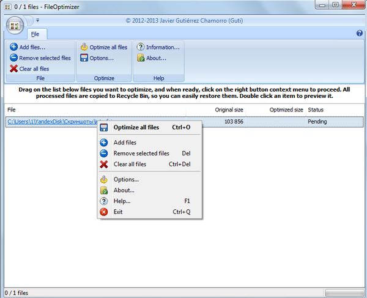Click the Information question mark ribbon icon
Image resolution: width=367 pixels, height=298 pixels.
click(141, 47)
